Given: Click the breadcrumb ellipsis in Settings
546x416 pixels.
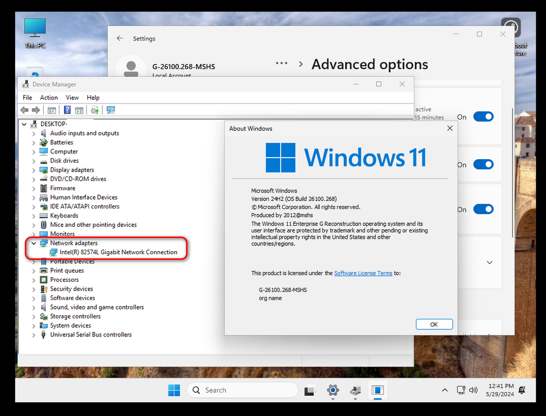Looking at the screenshot, I should [281, 63].
